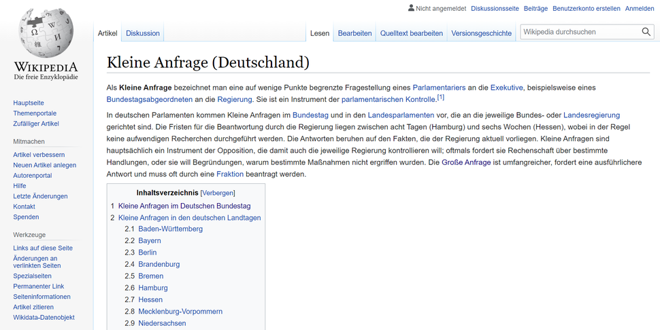This screenshot has width=660, height=330.
Task: Click the page title Kleine Anfrage (Deutschland)
Action: point(208,62)
